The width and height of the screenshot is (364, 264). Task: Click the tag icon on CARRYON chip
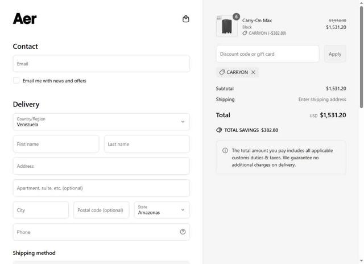click(x=222, y=72)
